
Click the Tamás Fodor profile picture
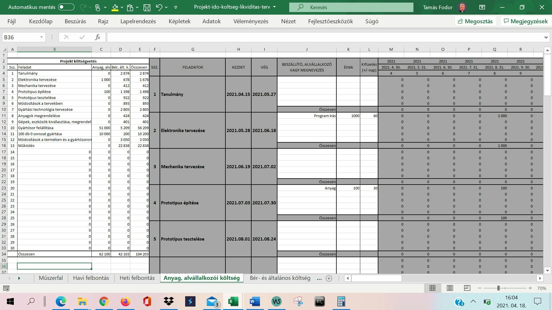point(462,7)
